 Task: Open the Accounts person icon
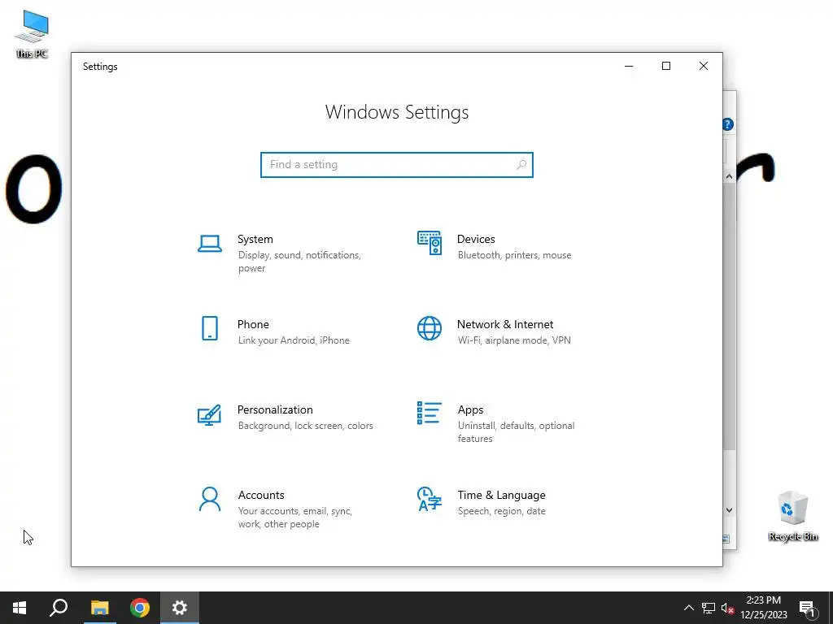pos(210,499)
